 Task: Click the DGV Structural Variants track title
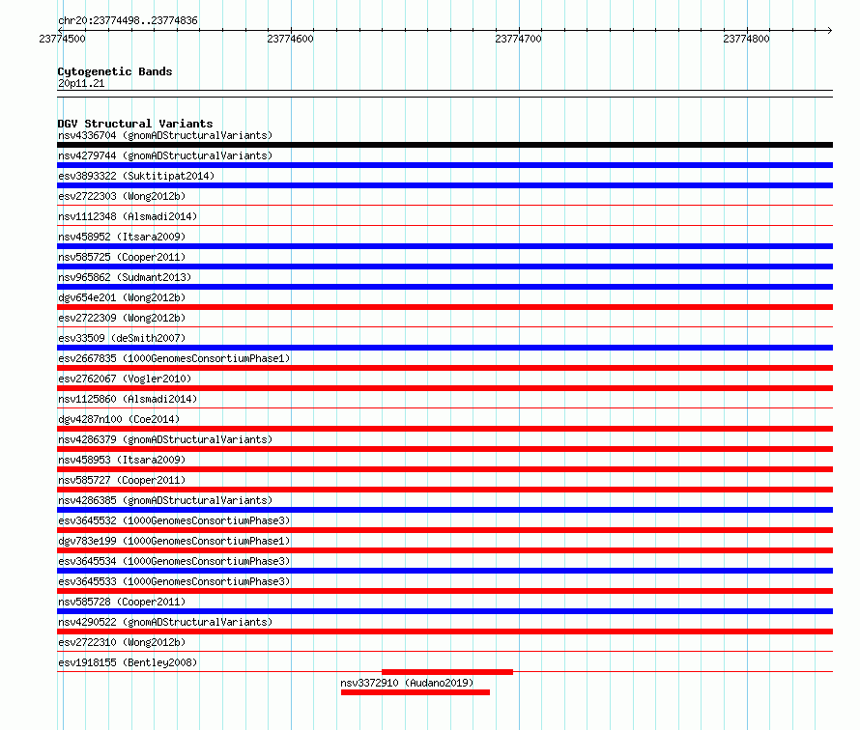click(135, 124)
